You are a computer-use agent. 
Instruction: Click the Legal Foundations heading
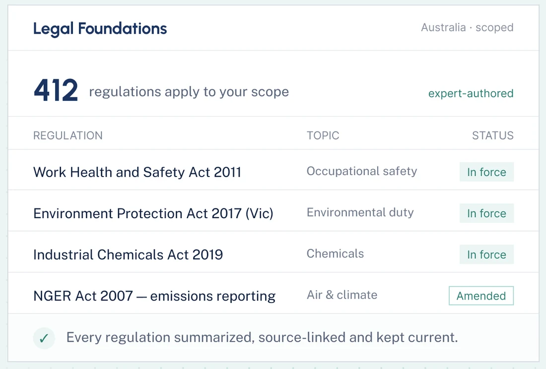pos(100,29)
